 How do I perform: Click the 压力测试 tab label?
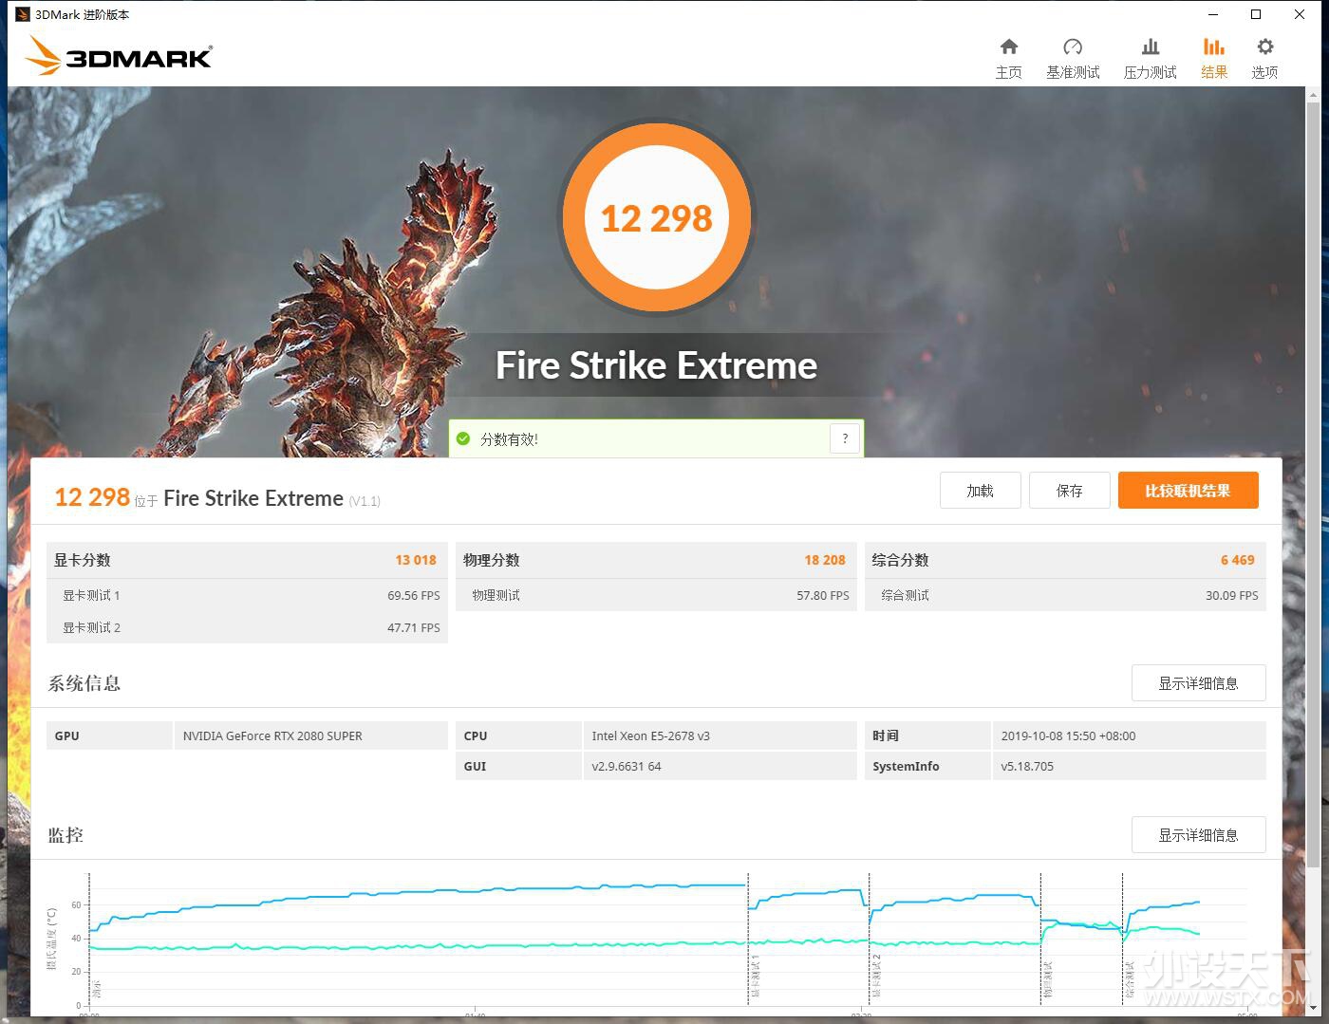point(1150,72)
